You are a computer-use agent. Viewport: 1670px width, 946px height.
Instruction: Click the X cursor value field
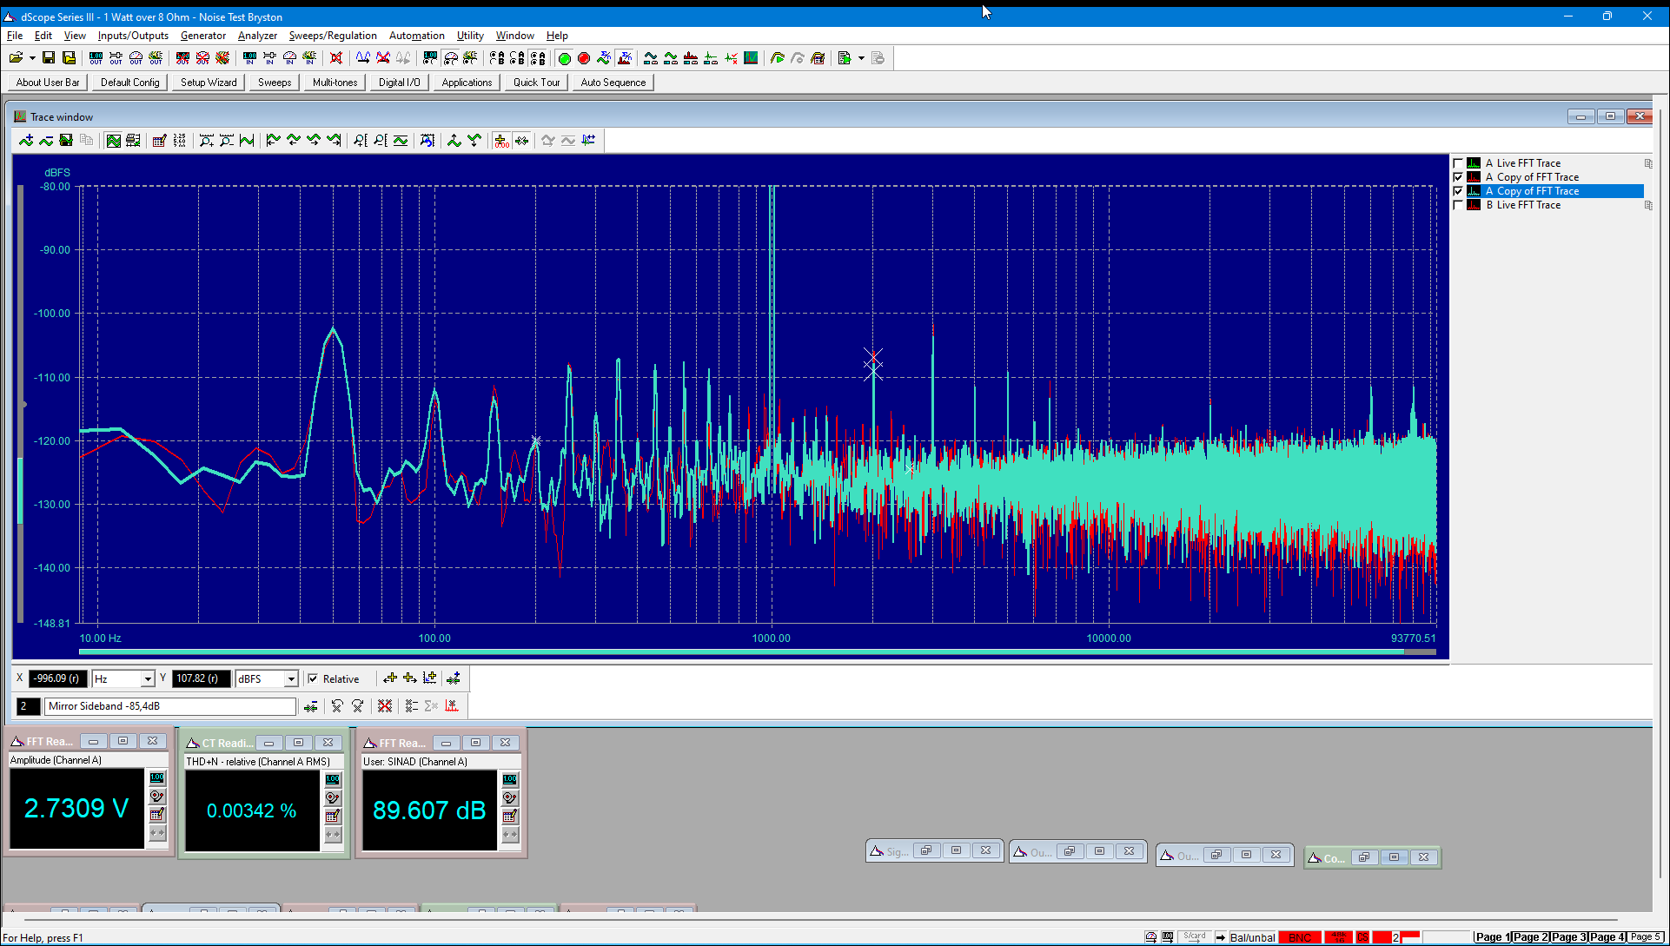57,679
